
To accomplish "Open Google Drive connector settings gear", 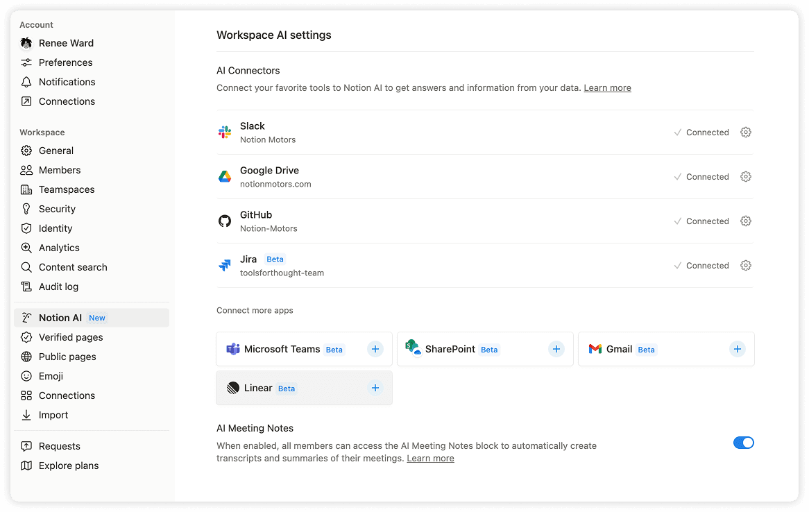I will [745, 176].
